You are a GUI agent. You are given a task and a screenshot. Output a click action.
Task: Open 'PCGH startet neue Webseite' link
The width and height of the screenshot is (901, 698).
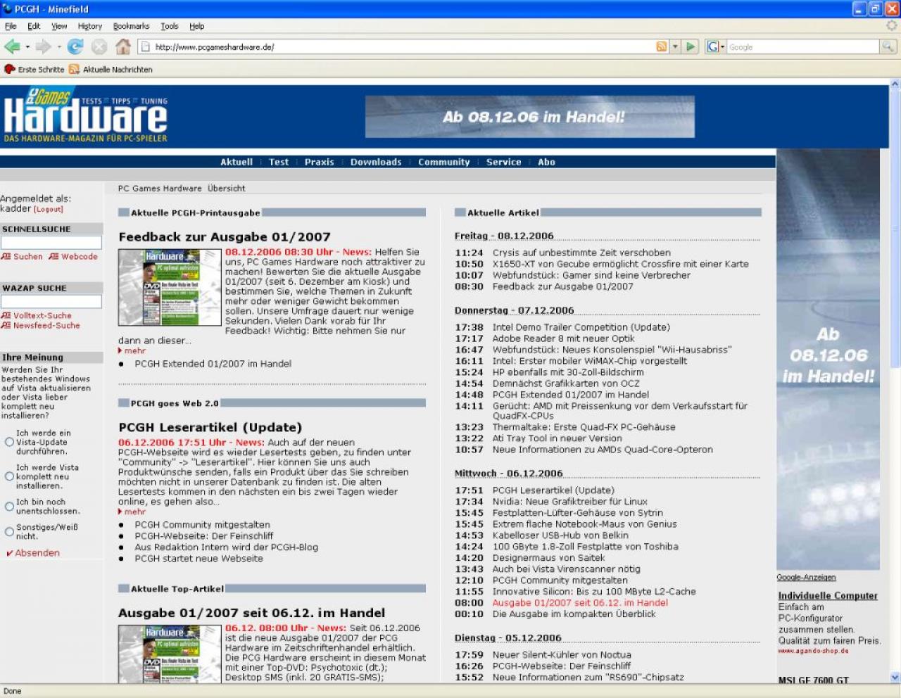pyautogui.click(x=199, y=559)
